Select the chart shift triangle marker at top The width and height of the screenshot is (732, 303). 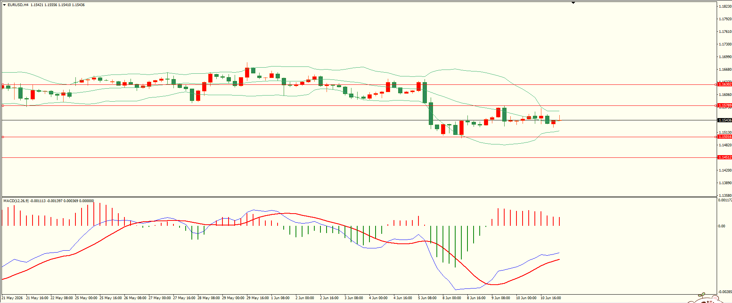coord(573,3)
